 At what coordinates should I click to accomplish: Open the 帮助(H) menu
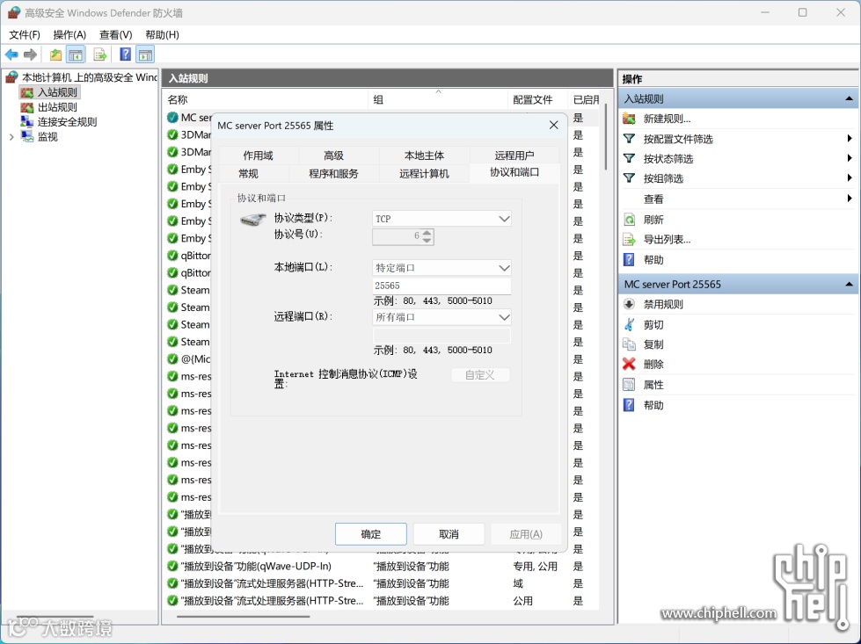pyautogui.click(x=162, y=34)
